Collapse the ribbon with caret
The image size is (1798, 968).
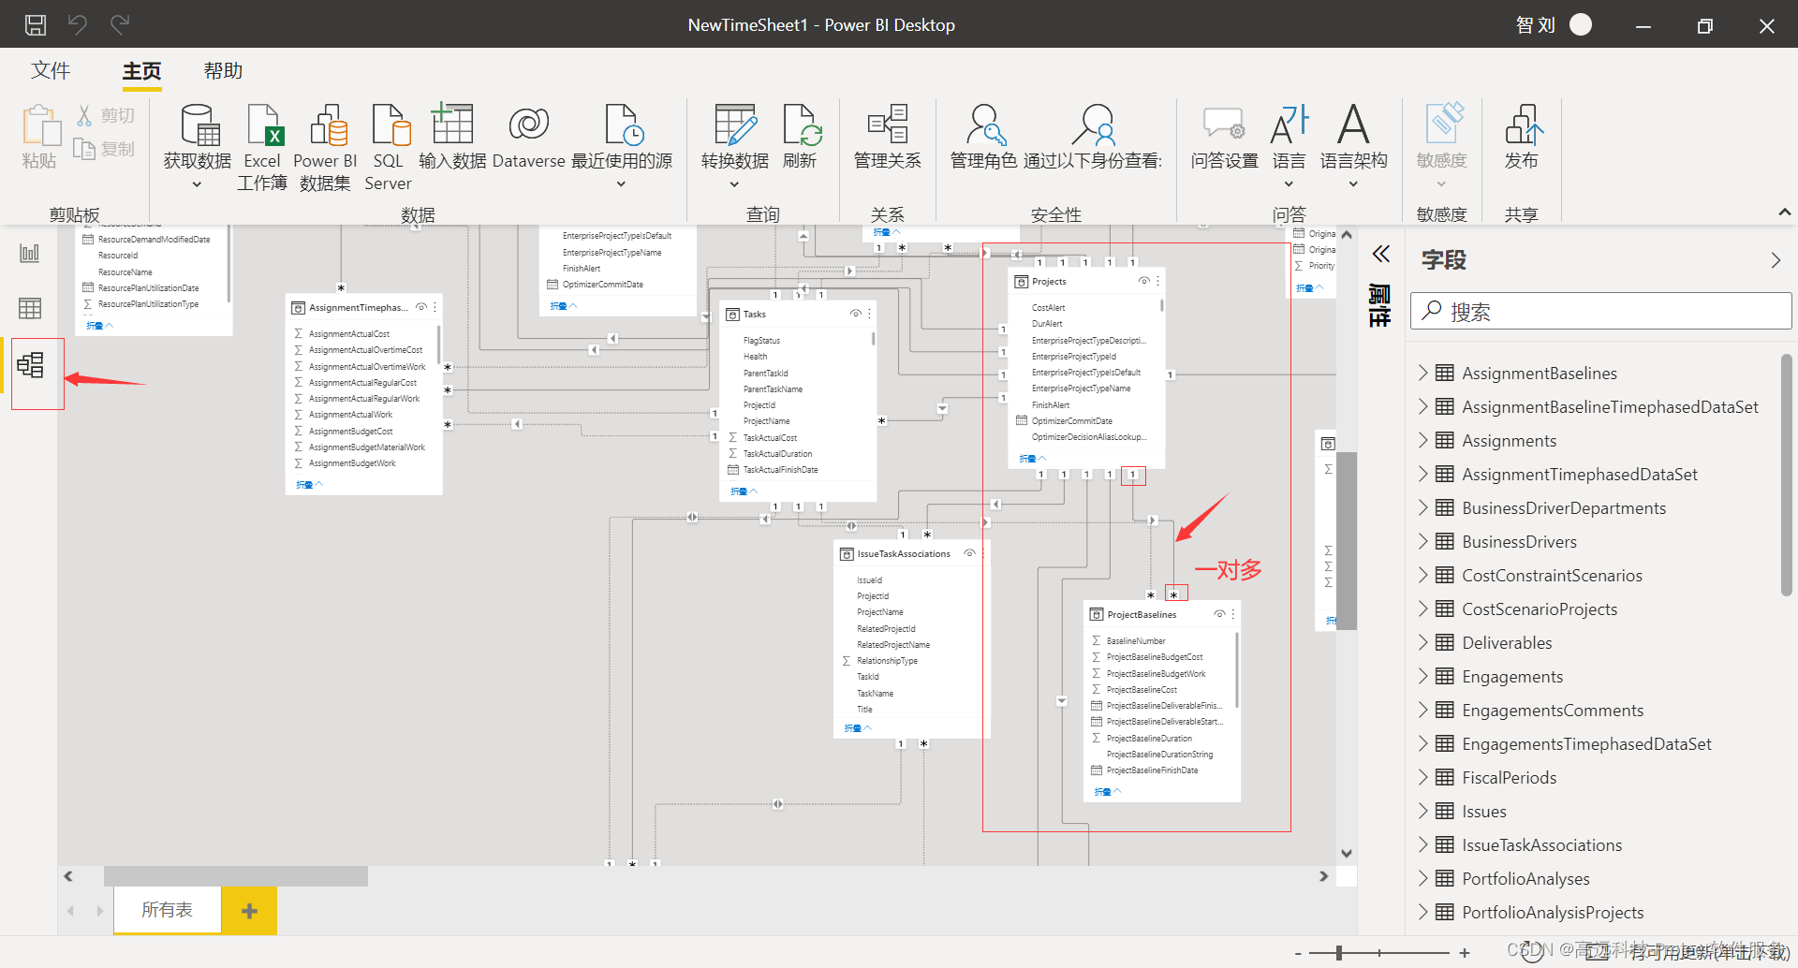pos(1785,213)
